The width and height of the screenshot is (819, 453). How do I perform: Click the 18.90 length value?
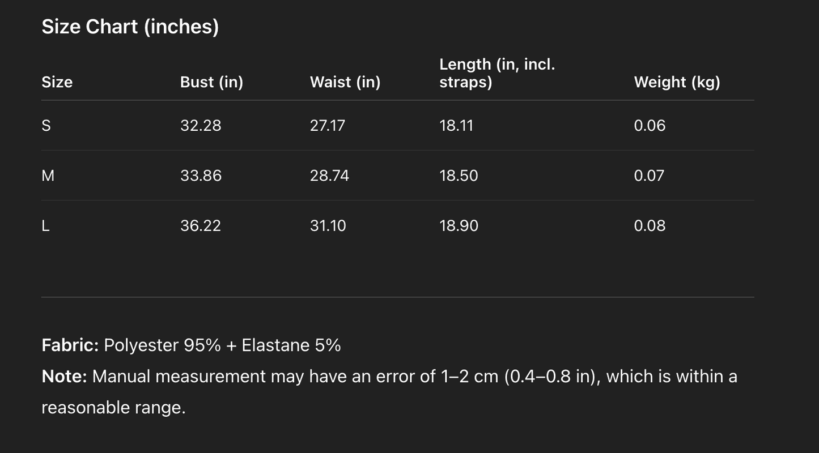pos(459,225)
